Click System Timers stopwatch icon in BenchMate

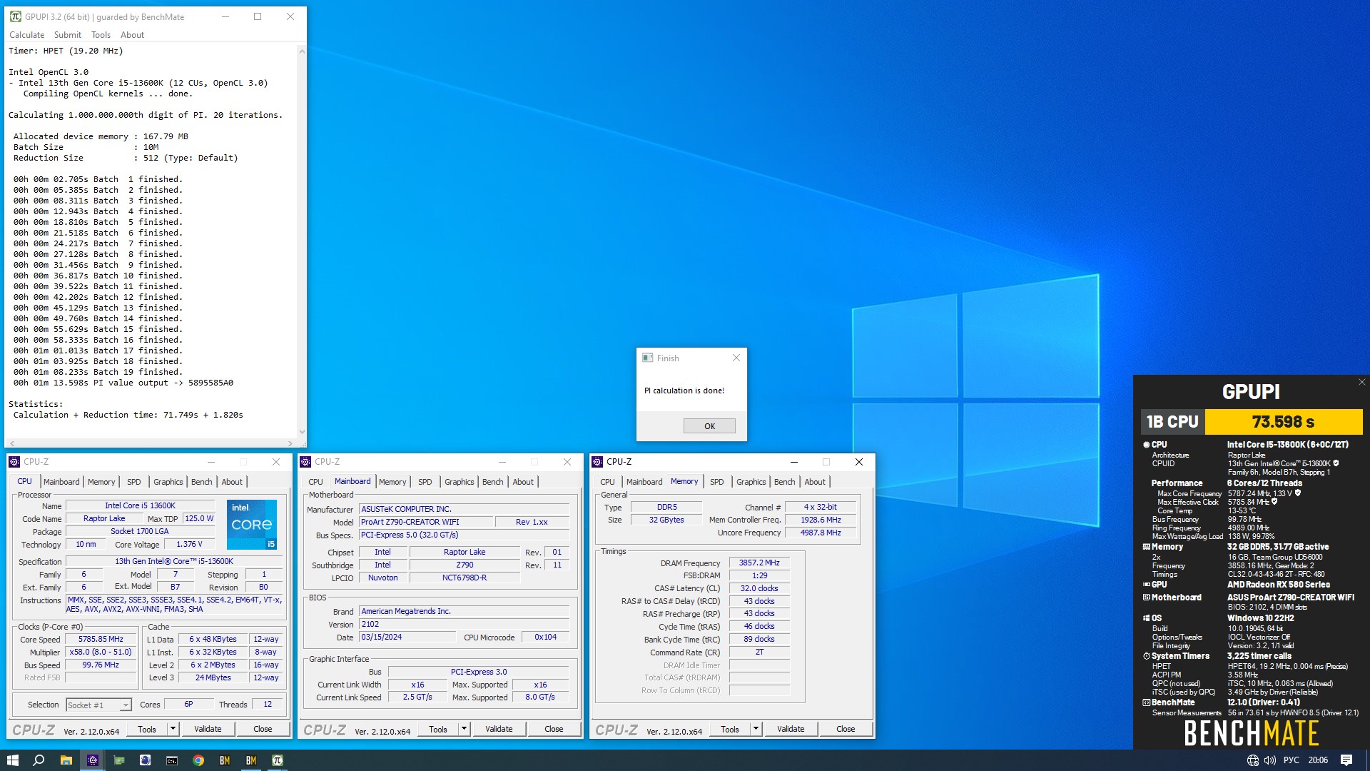(x=1146, y=656)
